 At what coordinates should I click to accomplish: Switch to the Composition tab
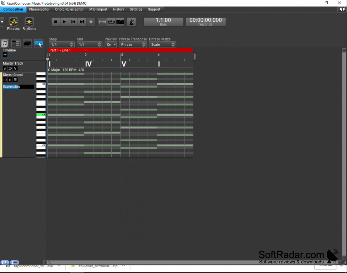(x=13, y=9)
